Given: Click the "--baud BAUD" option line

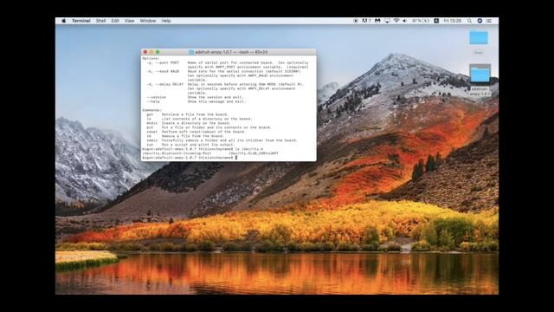Looking at the screenshot, I should pos(224,71).
